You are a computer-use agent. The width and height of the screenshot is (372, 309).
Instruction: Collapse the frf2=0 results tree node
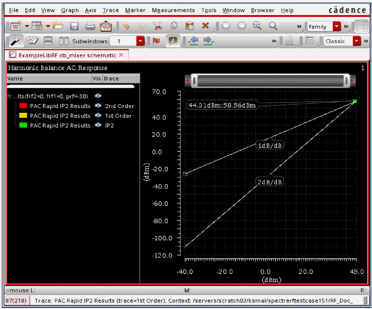[9, 96]
